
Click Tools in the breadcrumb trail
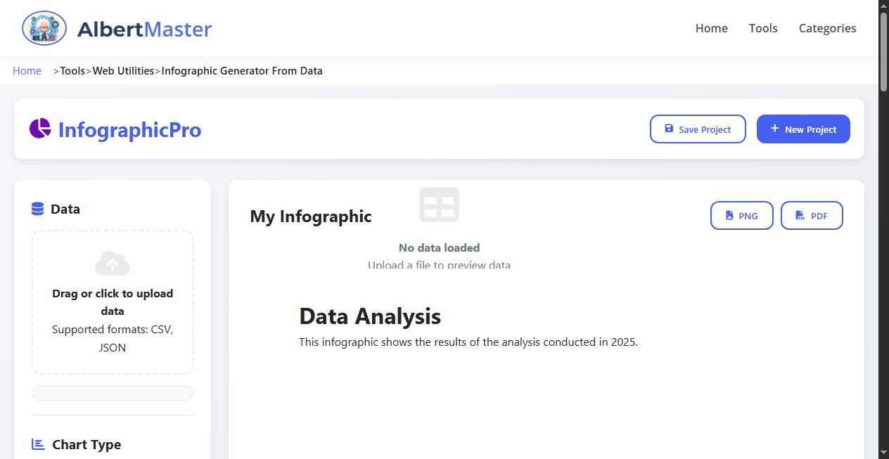[x=72, y=71]
